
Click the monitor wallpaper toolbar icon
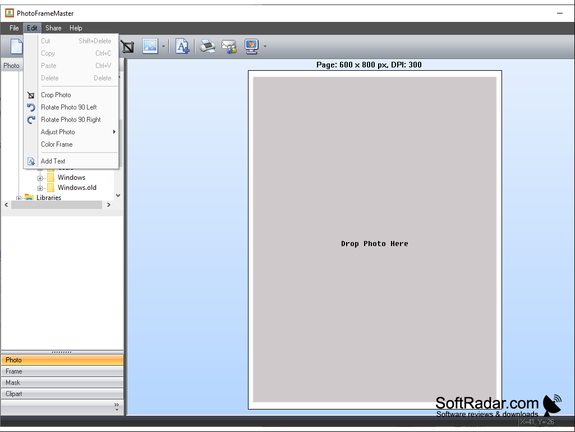pos(251,47)
